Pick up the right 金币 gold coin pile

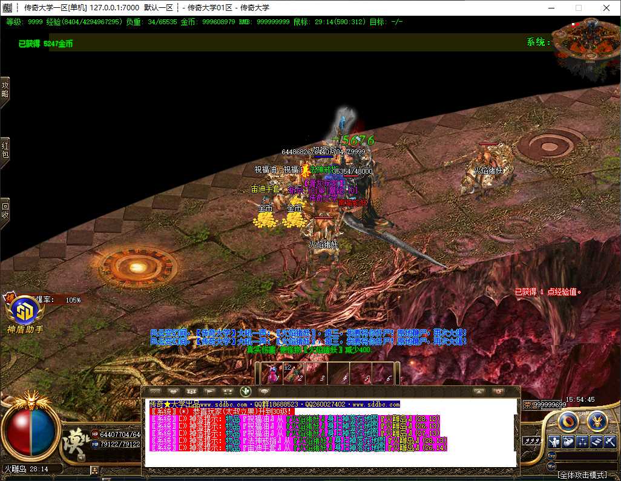295,220
